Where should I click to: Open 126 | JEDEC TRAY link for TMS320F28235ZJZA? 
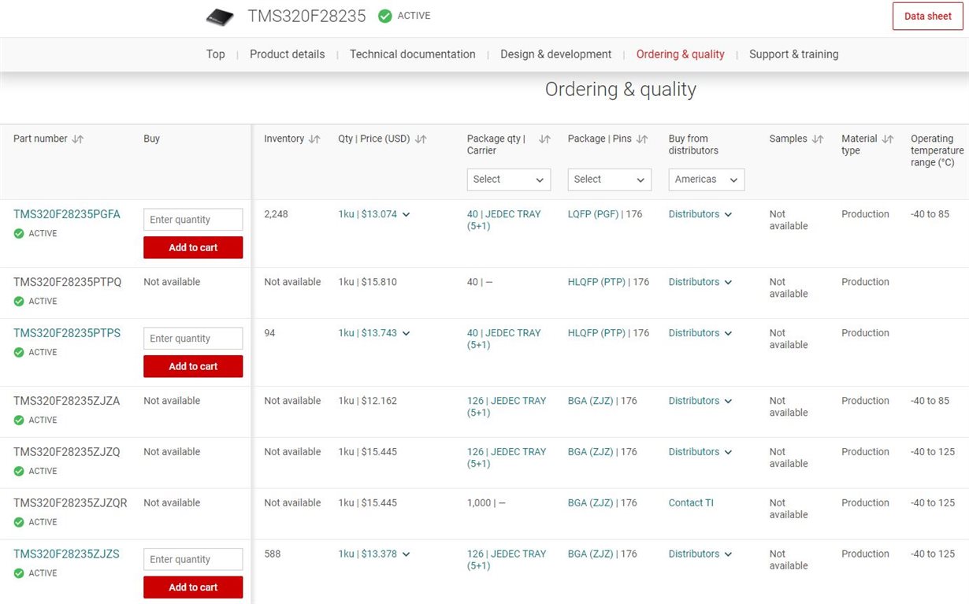tap(507, 406)
